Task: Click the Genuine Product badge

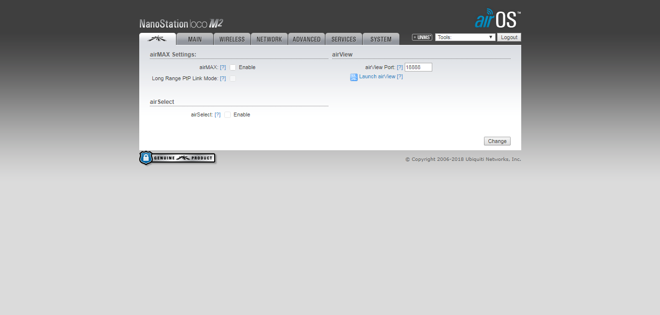Action: (x=177, y=158)
